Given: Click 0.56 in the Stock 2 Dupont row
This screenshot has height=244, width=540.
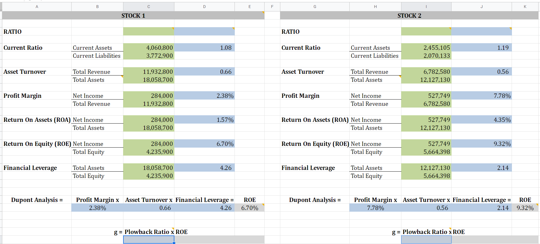Looking at the screenshot, I should 426,208.
